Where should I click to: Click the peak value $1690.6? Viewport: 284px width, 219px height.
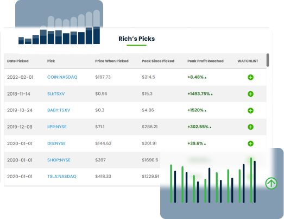pyautogui.click(x=150, y=160)
